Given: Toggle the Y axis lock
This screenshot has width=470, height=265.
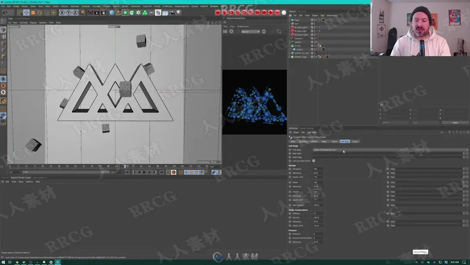Looking at the screenshot, I should click(x=69, y=13).
